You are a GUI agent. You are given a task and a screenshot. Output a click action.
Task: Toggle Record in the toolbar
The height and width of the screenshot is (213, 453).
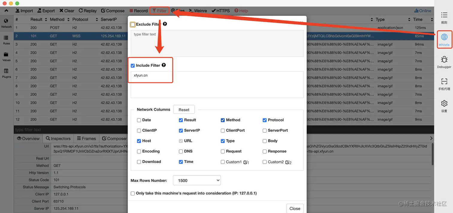pyautogui.click(x=138, y=11)
